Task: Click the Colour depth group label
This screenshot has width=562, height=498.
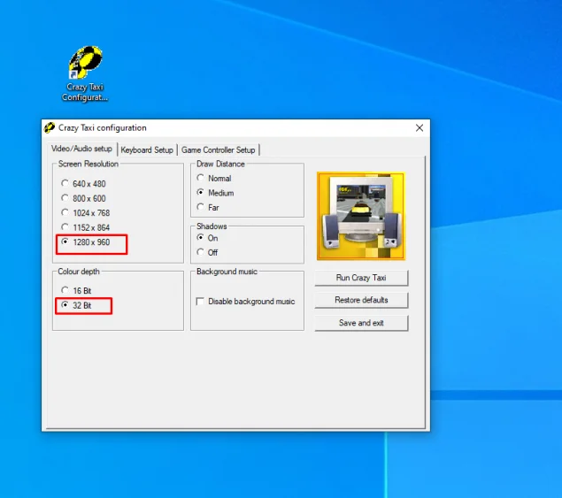Action: pos(79,272)
